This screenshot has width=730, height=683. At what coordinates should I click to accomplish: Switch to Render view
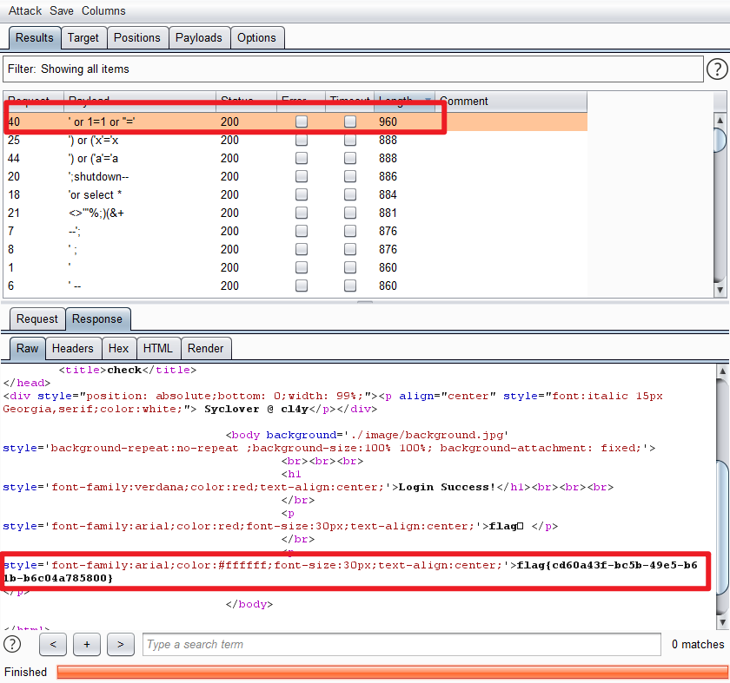pos(205,348)
